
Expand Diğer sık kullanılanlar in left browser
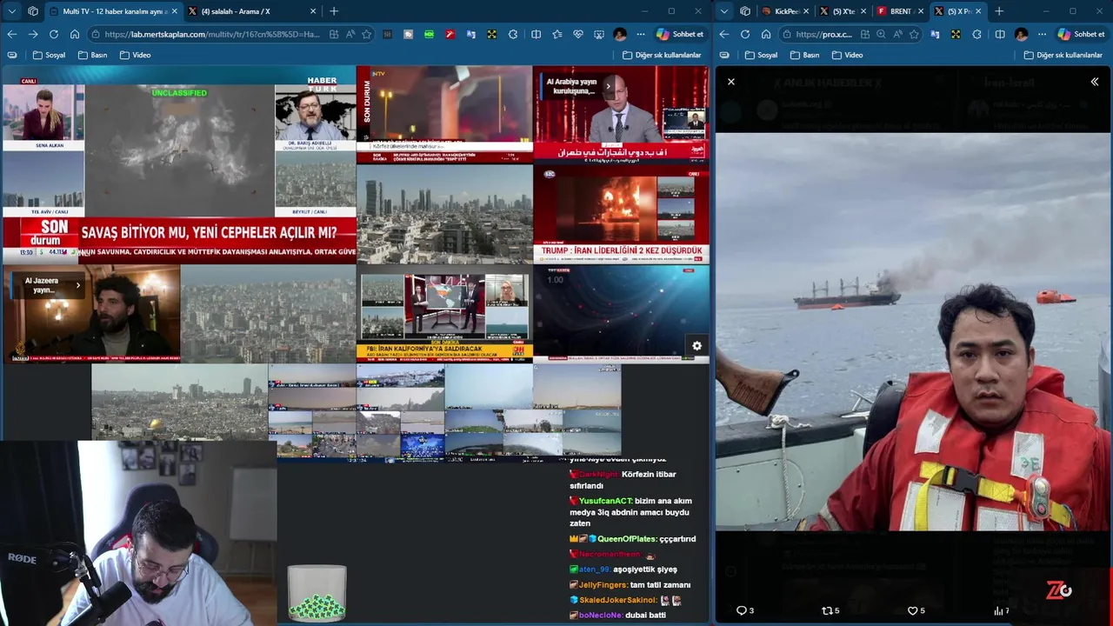coord(662,55)
